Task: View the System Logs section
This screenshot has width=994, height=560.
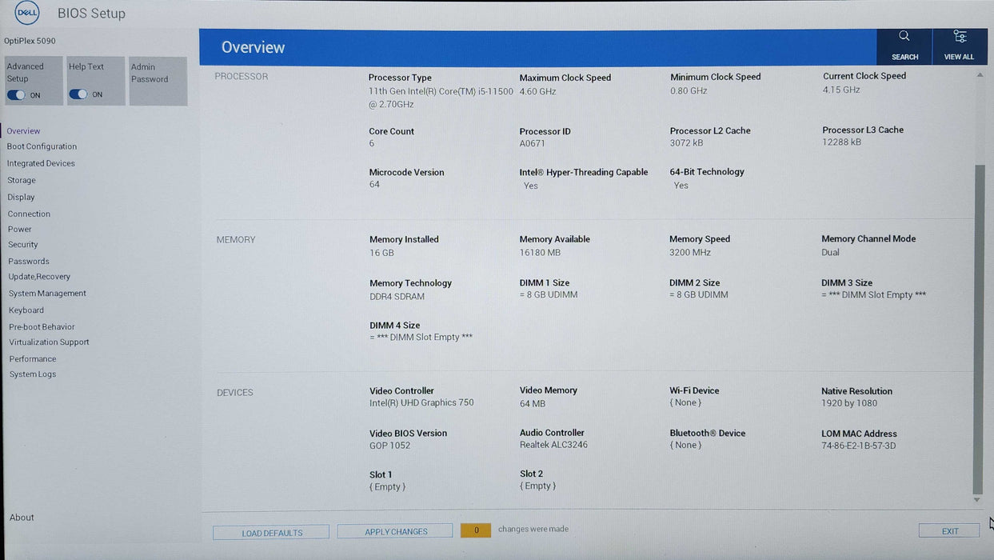Action: pos(33,374)
